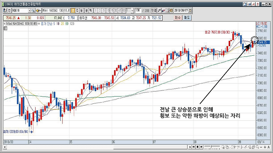Click the title bar red A font icon

[x=254, y=4]
